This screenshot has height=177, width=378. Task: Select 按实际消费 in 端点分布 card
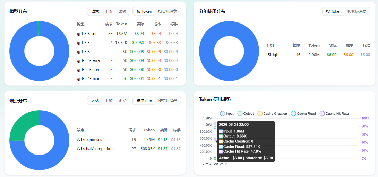167,101
